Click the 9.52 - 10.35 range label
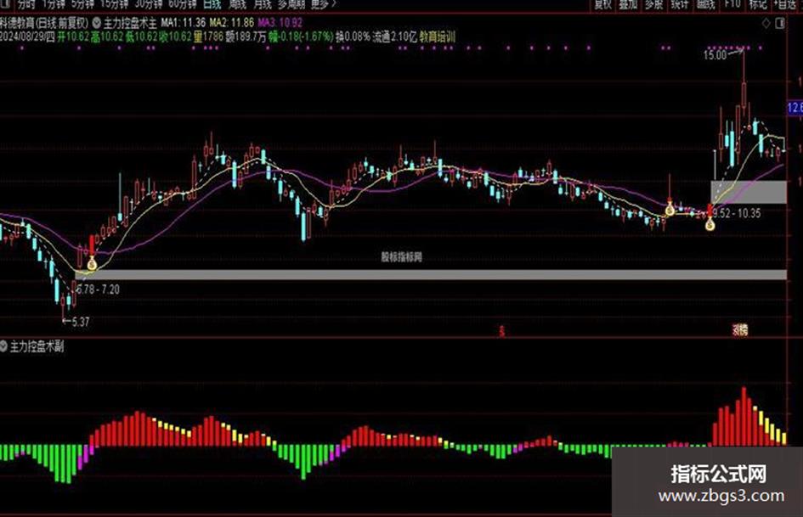Screen dimensions: 803x517 (737, 213)
